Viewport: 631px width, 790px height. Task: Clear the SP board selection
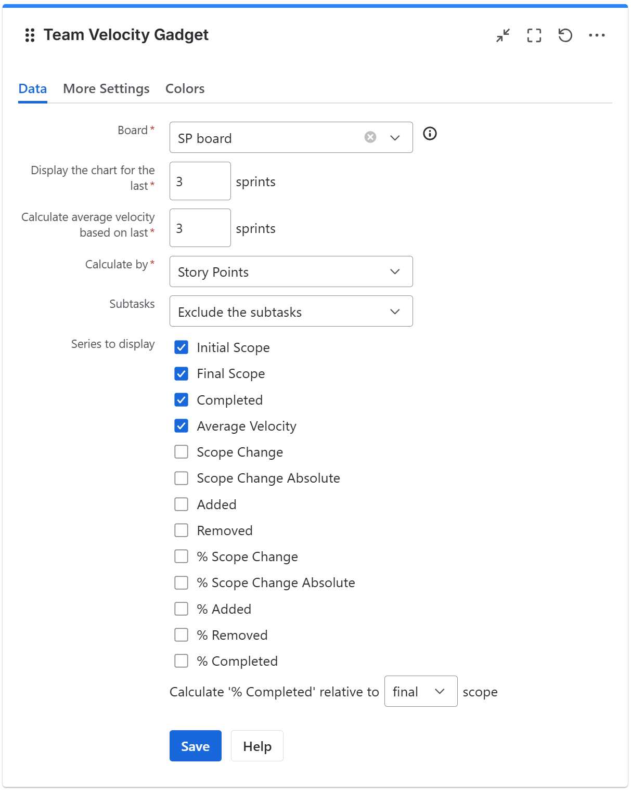[x=370, y=137]
